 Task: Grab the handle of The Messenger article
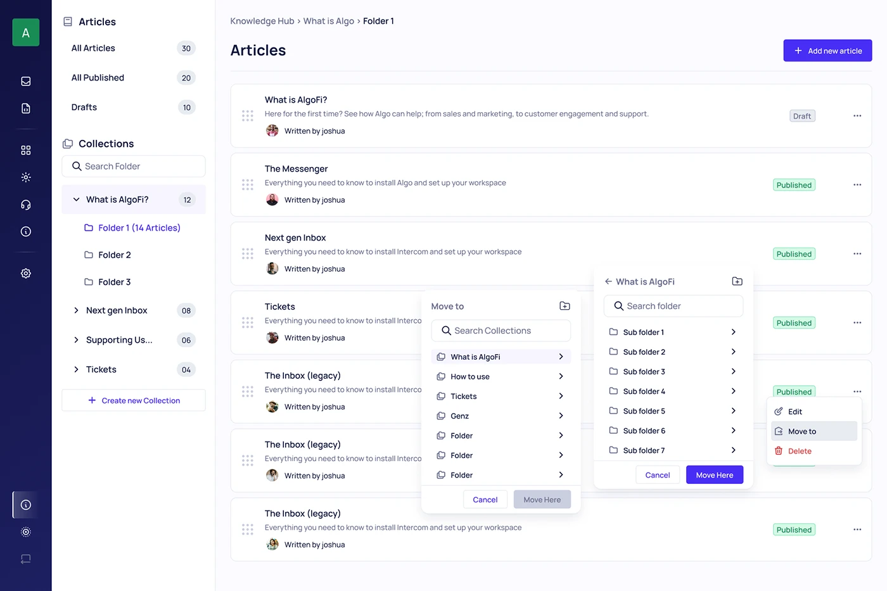pos(248,185)
